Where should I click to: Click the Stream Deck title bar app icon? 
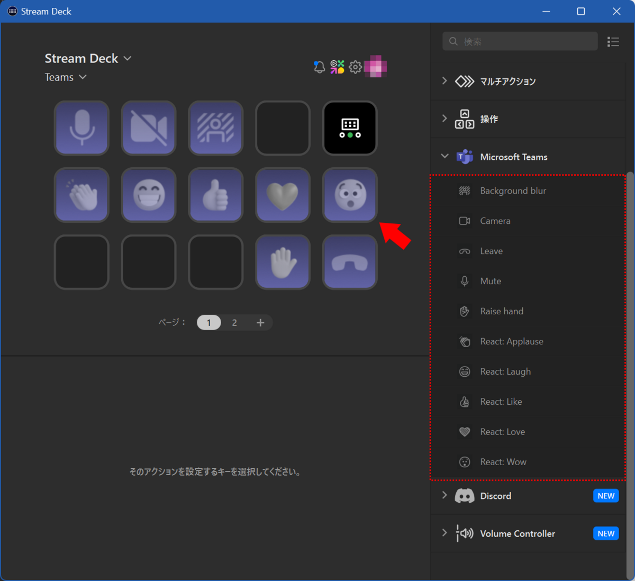[13, 11]
